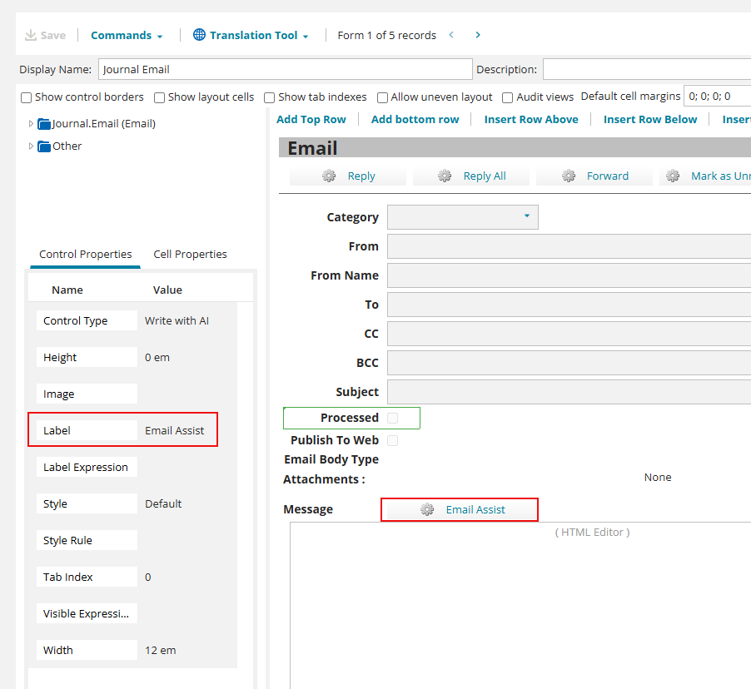
Task: Check the Allow uneven layout option
Action: click(383, 97)
